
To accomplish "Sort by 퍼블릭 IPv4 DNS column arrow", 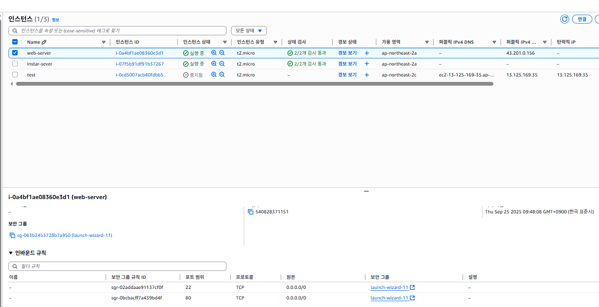I will pos(494,42).
